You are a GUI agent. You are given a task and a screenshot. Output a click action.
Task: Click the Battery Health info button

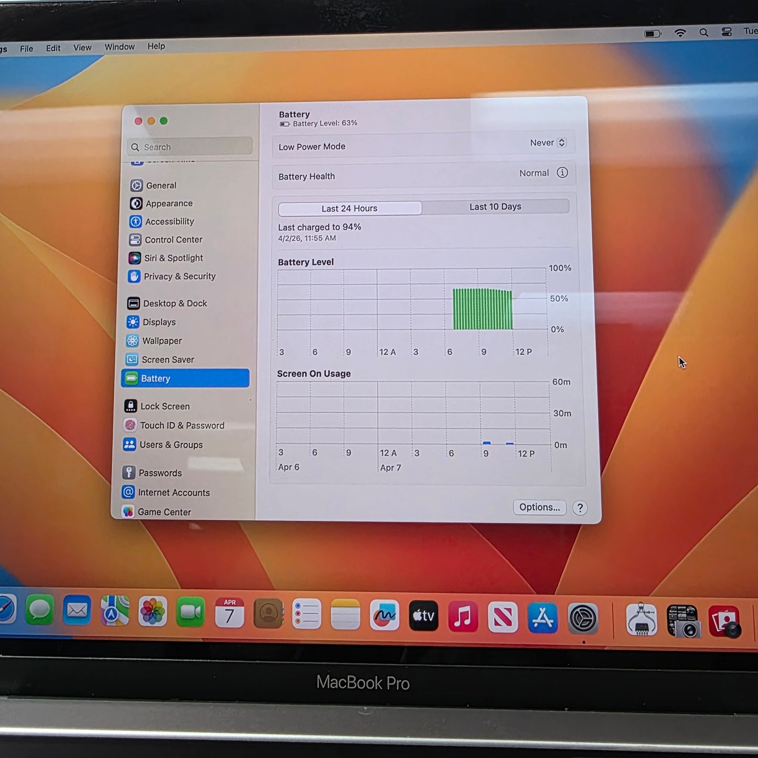tap(562, 173)
